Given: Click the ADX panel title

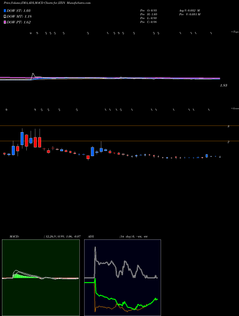Looking at the screenshot, I should point(91,237).
